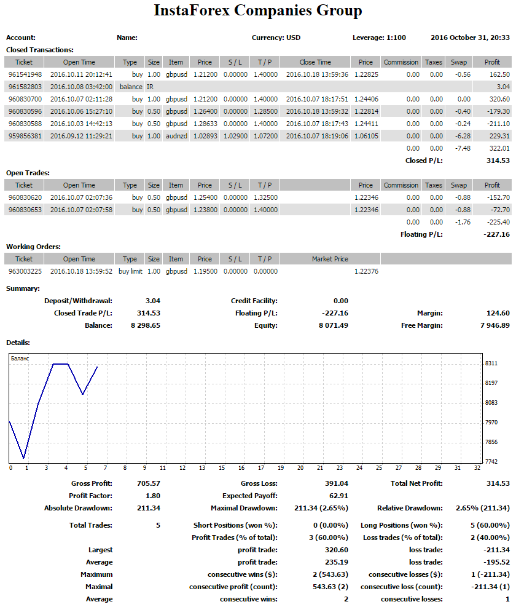Select ticket number 960830596
The height and width of the screenshot is (607, 516).
[x=25, y=111]
